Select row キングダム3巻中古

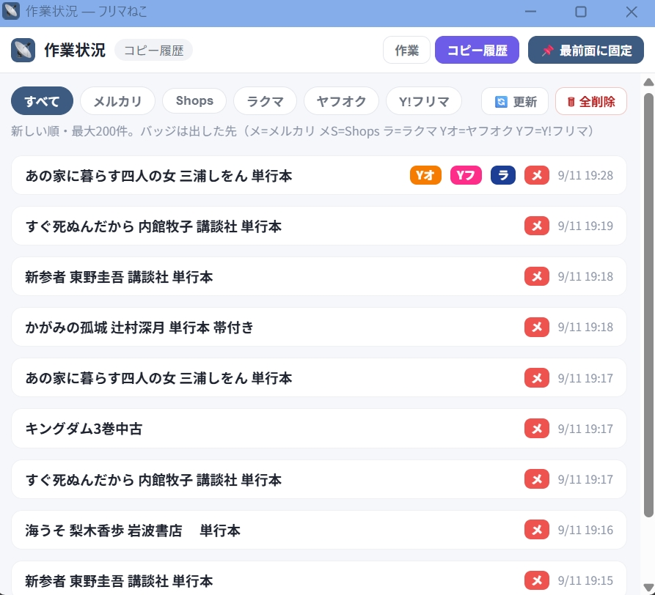point(319,429)
